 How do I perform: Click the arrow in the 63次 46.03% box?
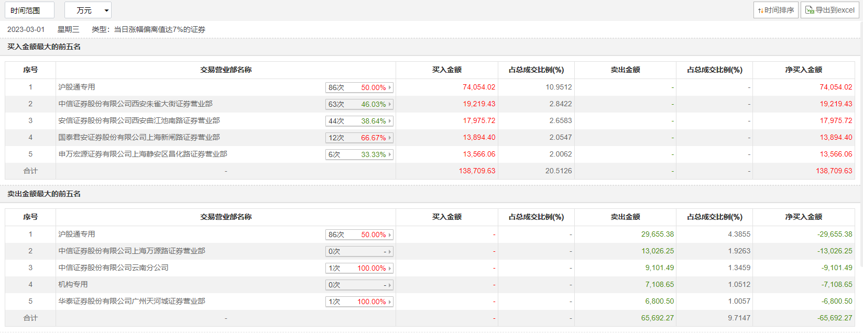point(390,105)
